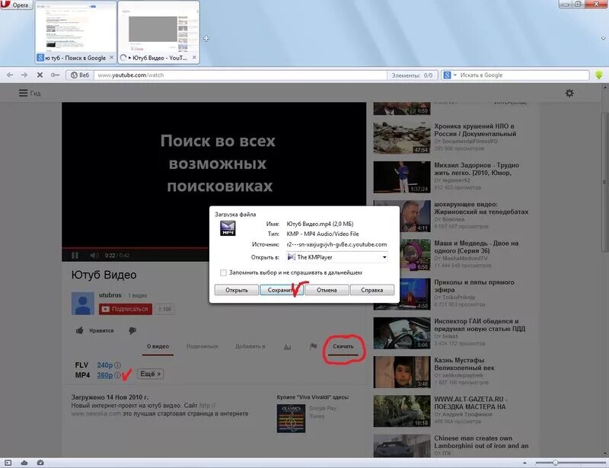Stop page loading with the X icon
609x468 pixels.
click(x=40, y=75)
